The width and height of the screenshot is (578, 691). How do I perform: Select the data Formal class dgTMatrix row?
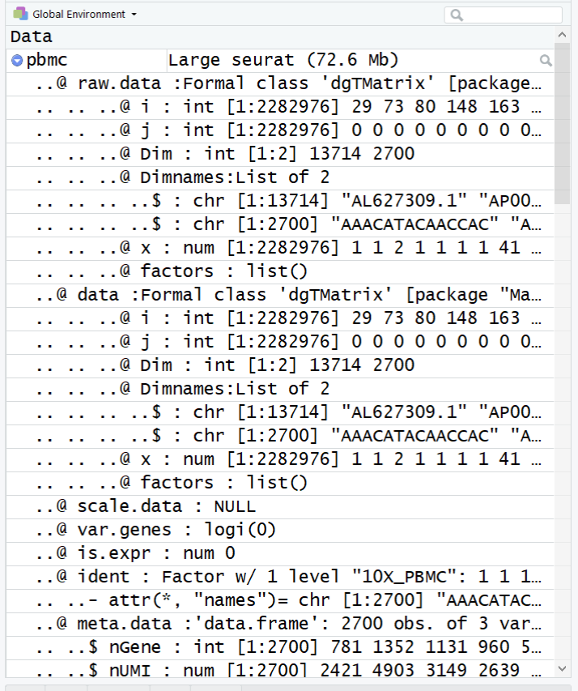pyautogui.click(x=280, y=295)
